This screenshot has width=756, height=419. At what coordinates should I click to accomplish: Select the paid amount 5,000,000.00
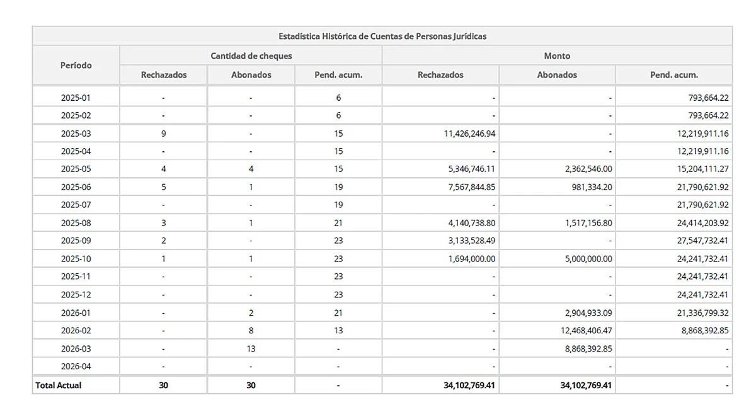pos(581,259)
